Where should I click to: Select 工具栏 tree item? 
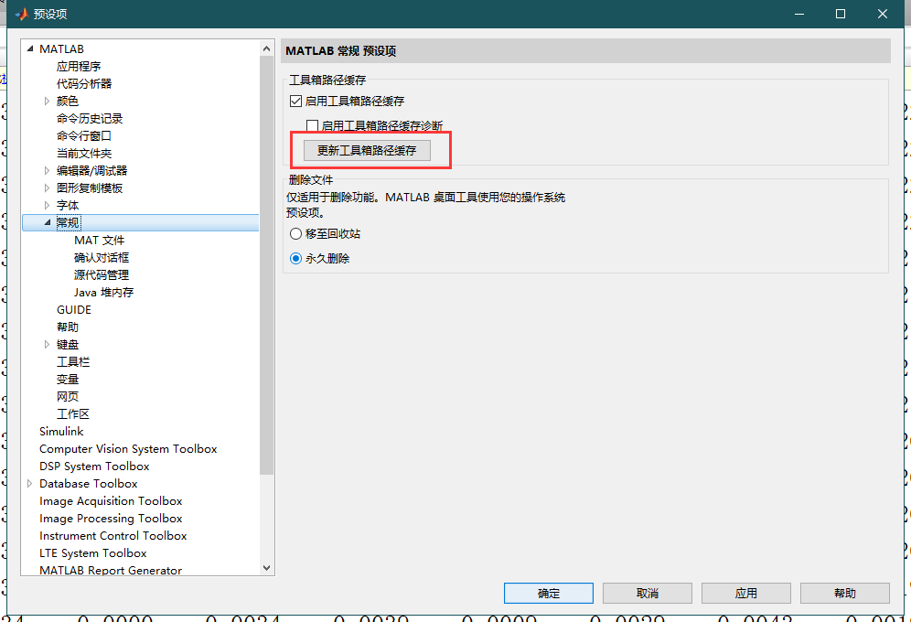click(73, 362)
